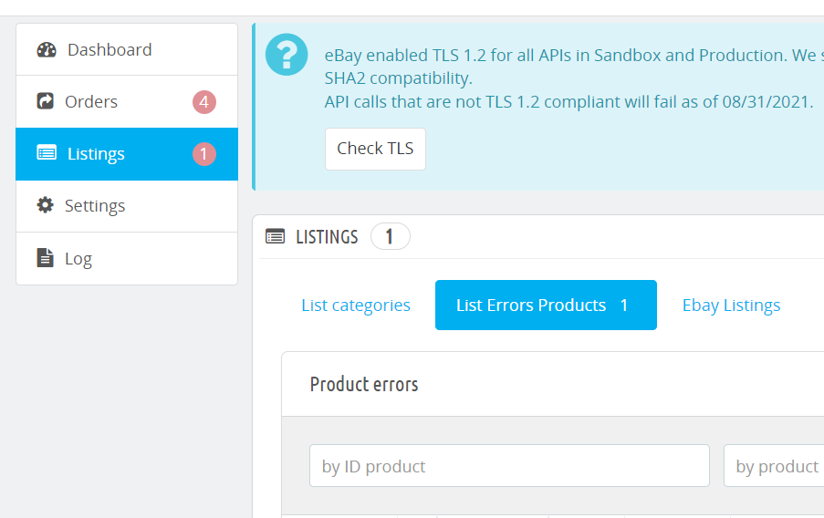Click the Orders arrow icon
Screen dimensions: 824x518
pyautogui.click(x=46, y=101)
